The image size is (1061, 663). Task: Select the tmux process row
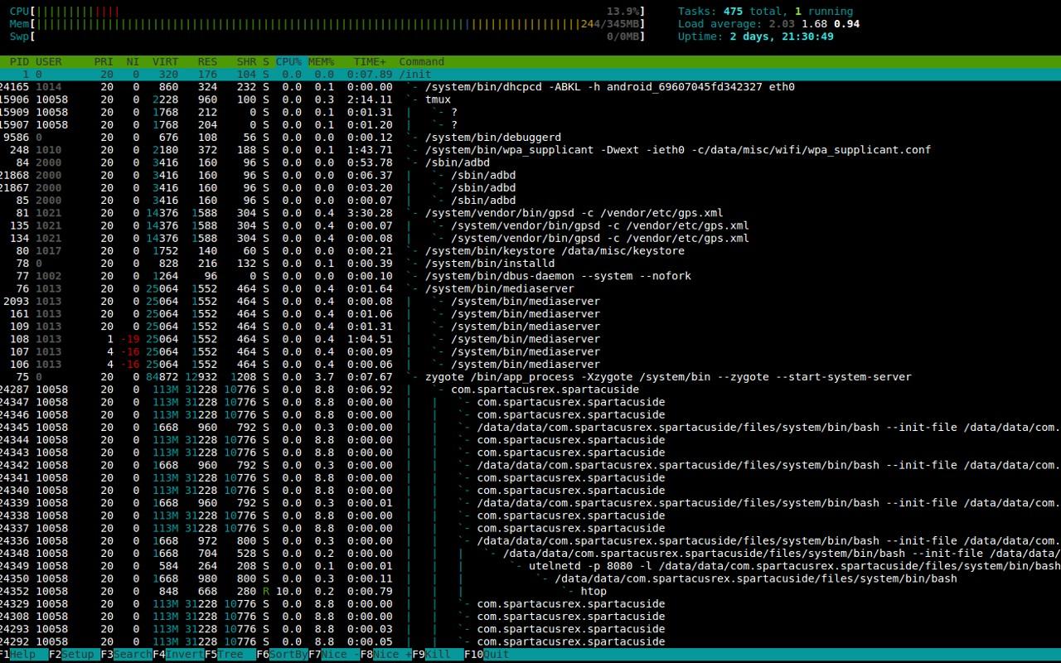(438, 99)
